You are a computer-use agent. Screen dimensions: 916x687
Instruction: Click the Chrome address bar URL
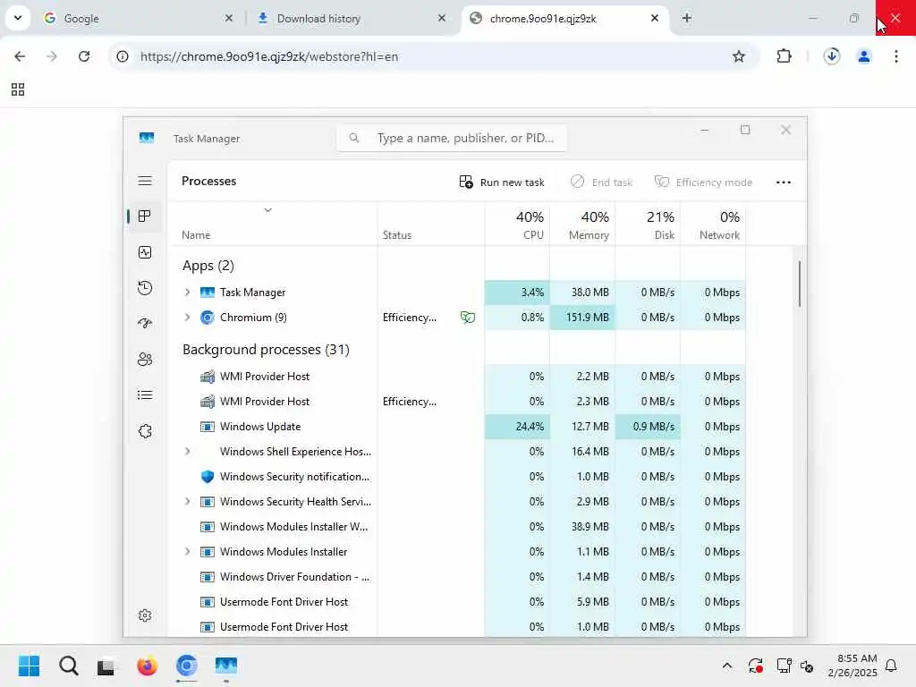tap(269, 56)
